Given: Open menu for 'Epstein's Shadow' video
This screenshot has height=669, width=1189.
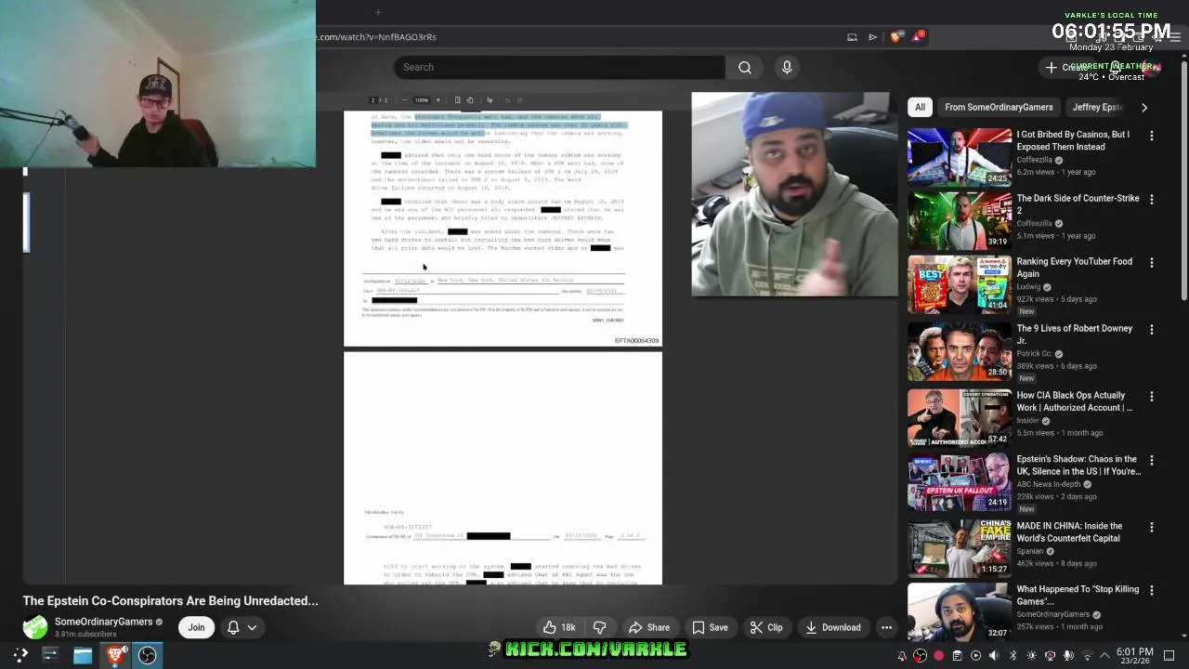Looking at the screenshot, I should 1152,460.
